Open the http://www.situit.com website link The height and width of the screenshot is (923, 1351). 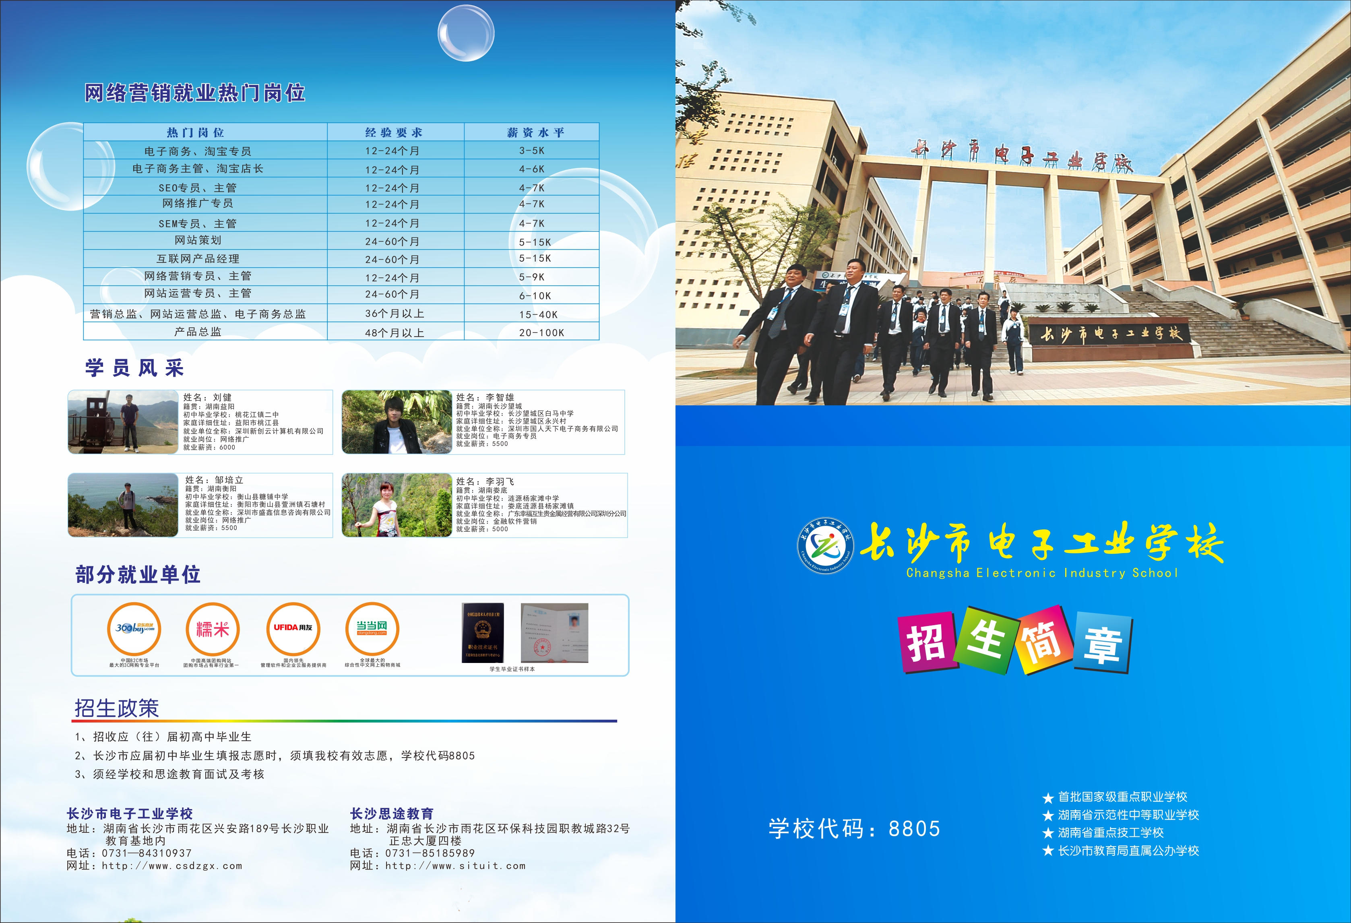tap(455, 865)
